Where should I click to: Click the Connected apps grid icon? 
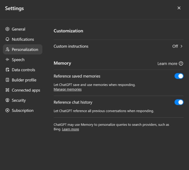click(x=7, y=90)
